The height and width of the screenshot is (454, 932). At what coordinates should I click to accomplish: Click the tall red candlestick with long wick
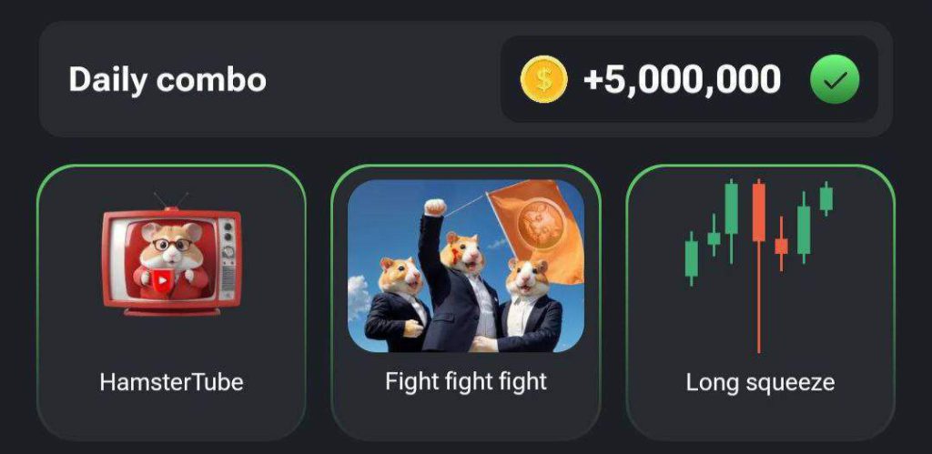[758, 266]
